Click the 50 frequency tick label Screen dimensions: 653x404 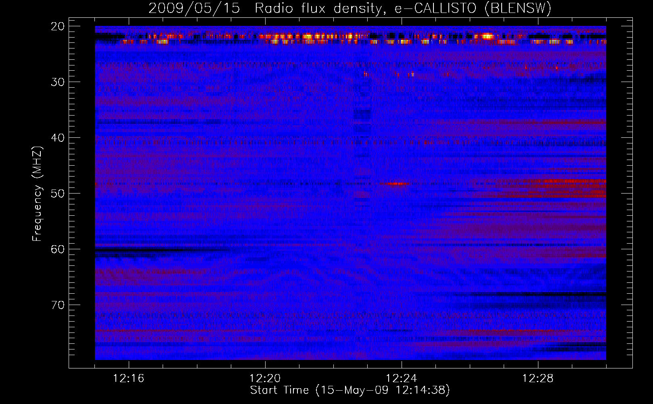point(58,194)
